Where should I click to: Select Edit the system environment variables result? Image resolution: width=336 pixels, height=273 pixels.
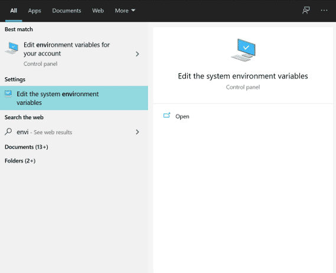(x=74, y=98)
